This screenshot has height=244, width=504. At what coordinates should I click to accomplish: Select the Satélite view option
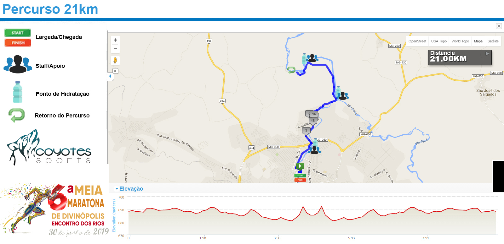pyautogui.click(x=493, y=41)
